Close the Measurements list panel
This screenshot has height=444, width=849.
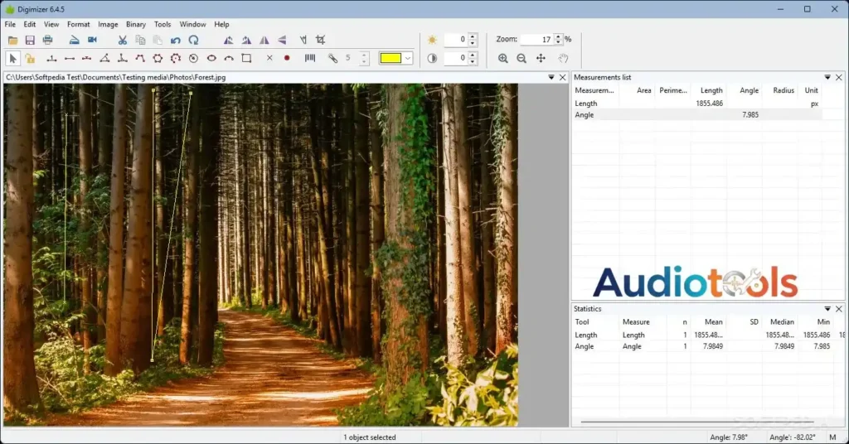[x=839, y=77]
